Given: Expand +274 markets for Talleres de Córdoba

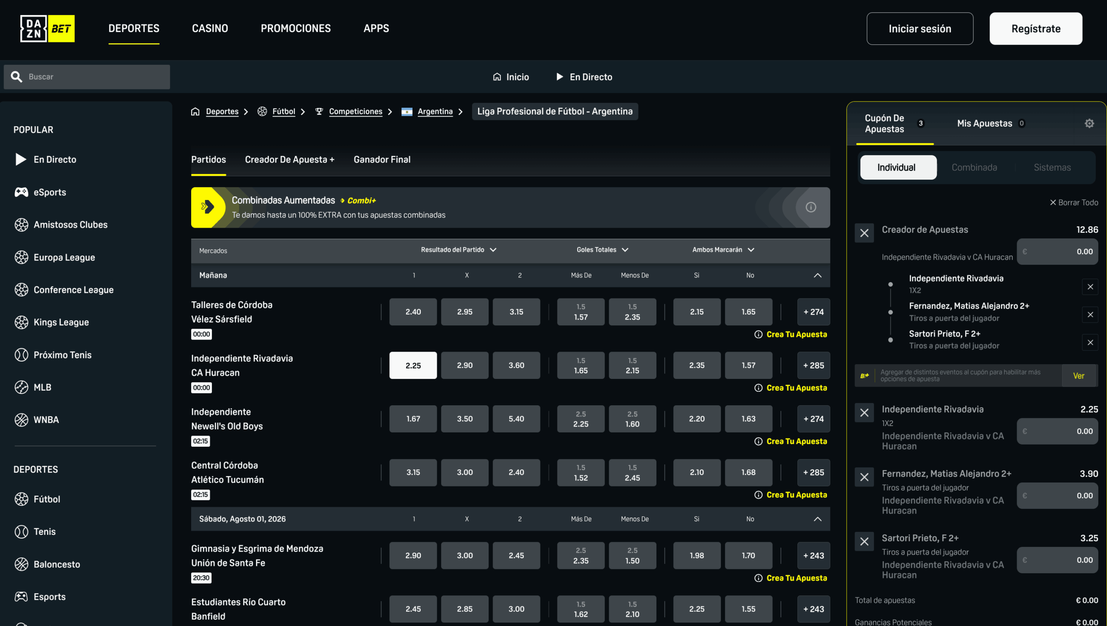Looking at the screenshot, I should click(x=813, y=312).
